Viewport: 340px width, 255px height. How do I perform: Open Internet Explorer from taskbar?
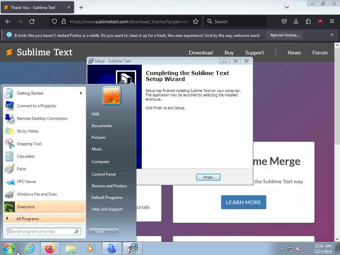tap(29, 248)
